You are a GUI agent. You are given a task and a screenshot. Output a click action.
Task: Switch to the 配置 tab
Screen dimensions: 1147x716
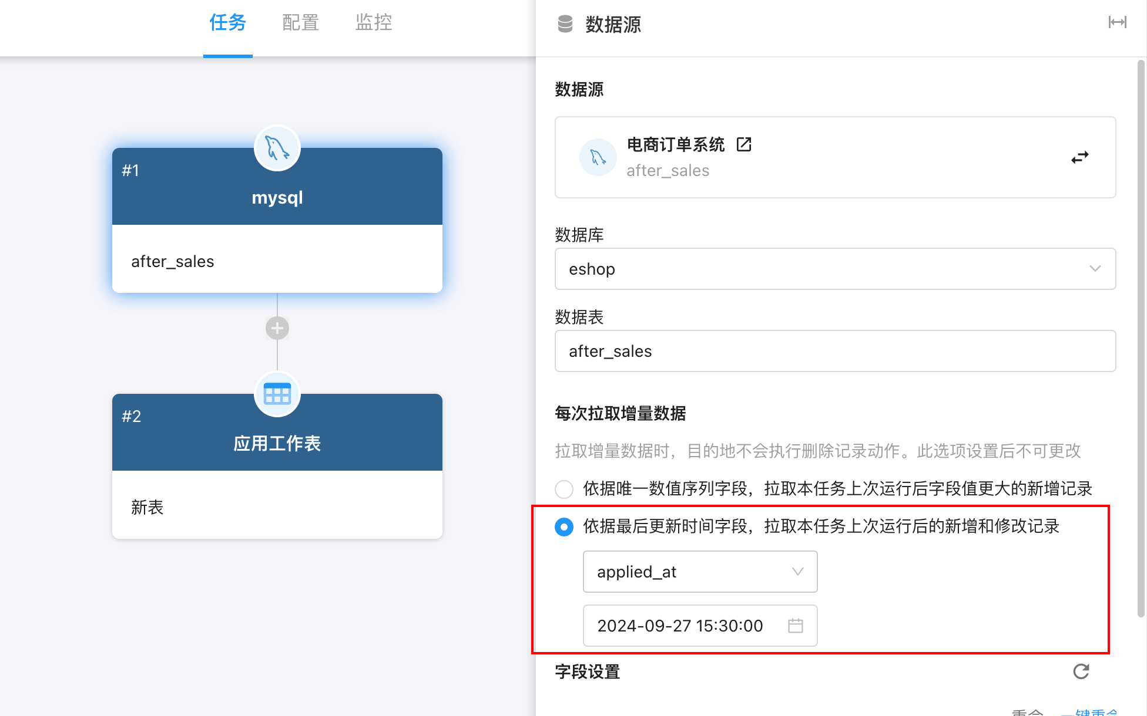[x=300, y=23]
